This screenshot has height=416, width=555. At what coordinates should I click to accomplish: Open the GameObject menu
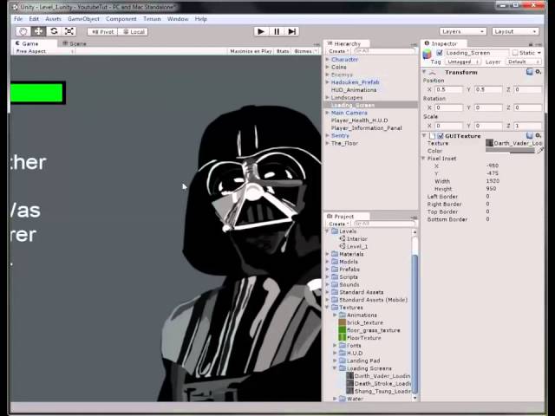tap(83, 19)
